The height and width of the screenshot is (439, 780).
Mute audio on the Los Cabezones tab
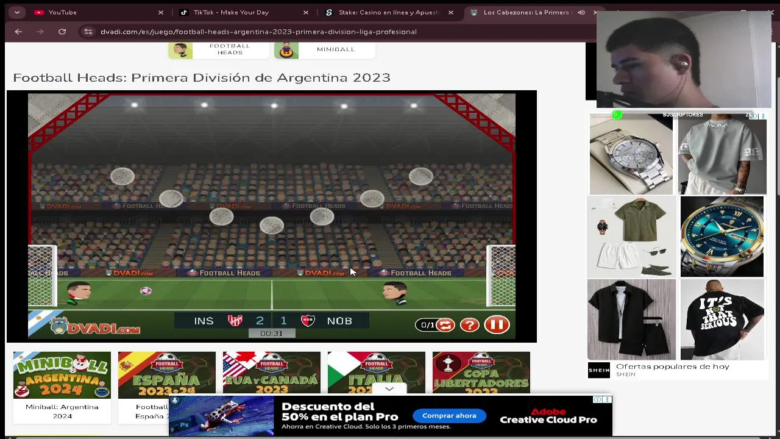click(x=581, y=12)
